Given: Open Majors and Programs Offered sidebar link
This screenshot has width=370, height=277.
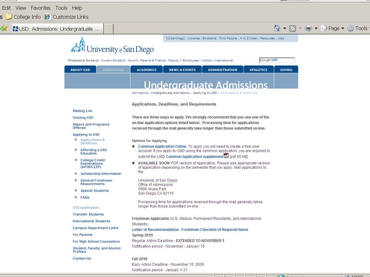Looking at the screenshot, I should (91, 126).
